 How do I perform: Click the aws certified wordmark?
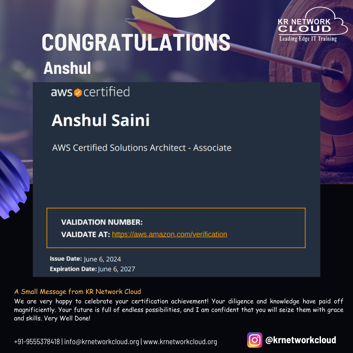[90, 92]
